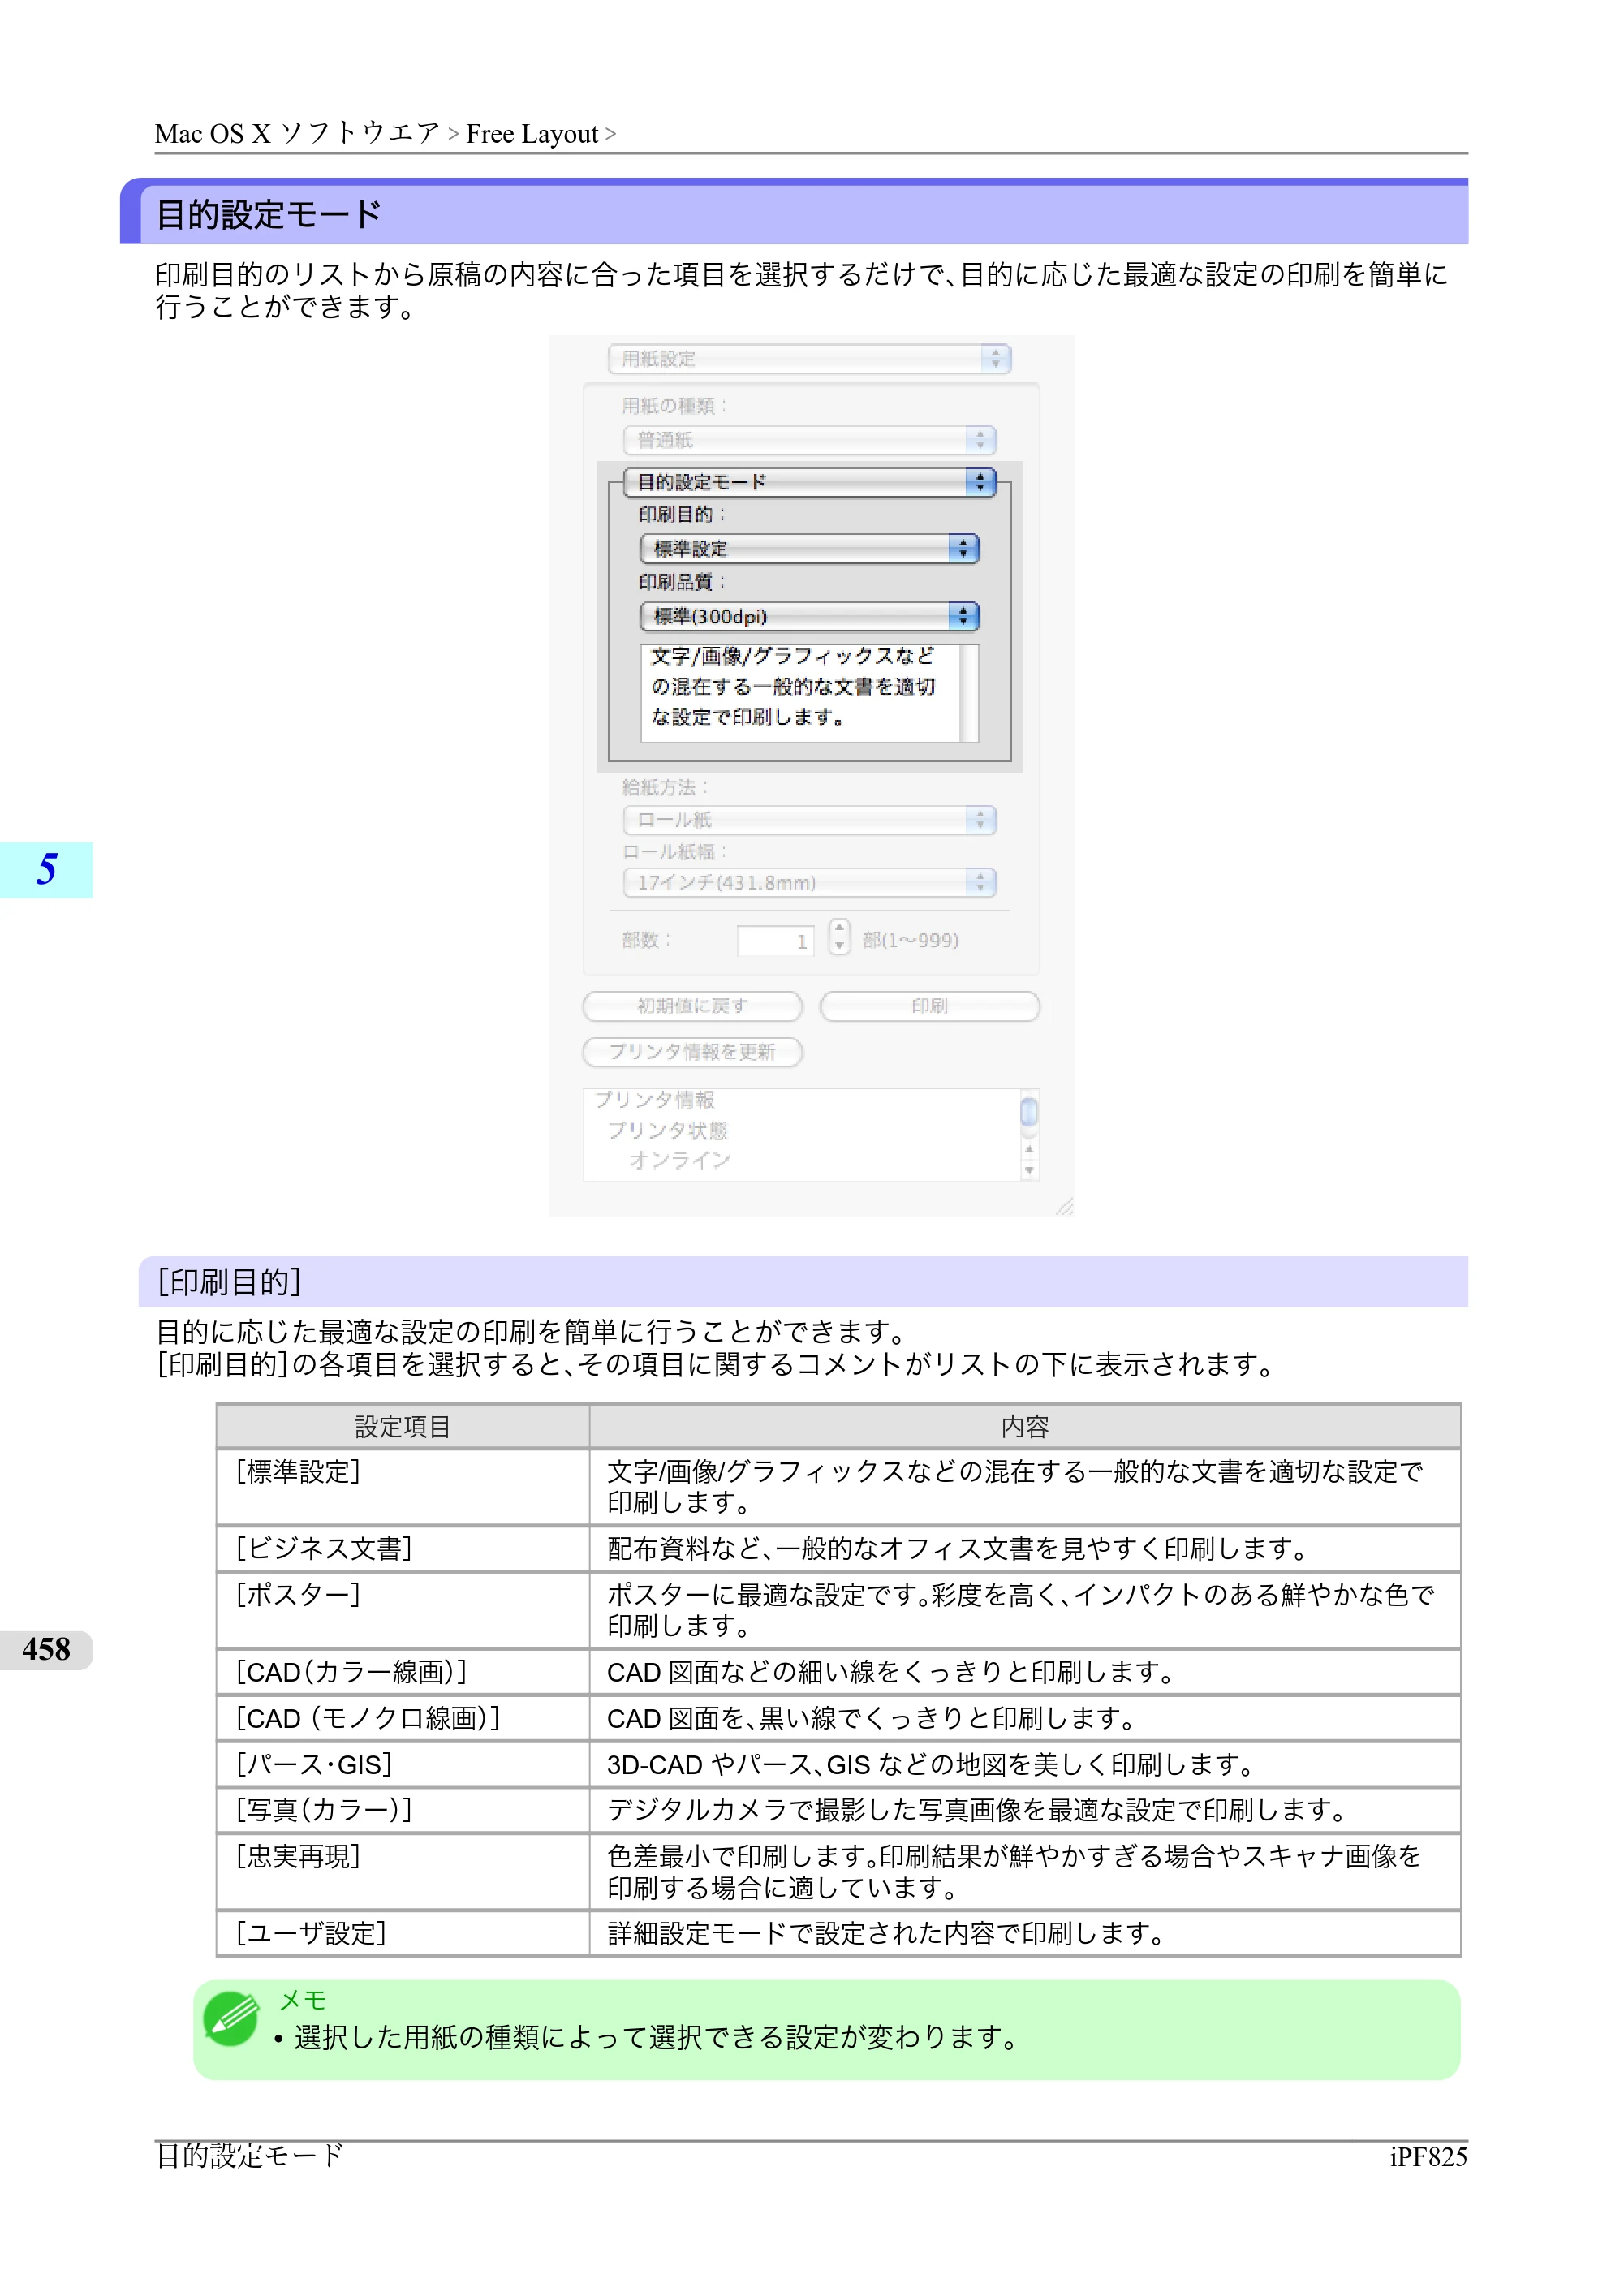
Task: Select the [CAD (モノクロ線画)] table cell
Action: tap(403, 1718)
